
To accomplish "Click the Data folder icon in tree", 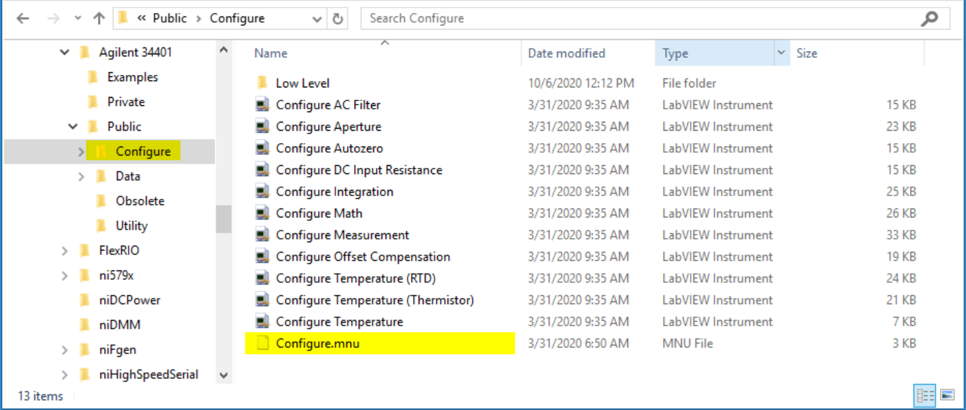I will coord(102,176).
